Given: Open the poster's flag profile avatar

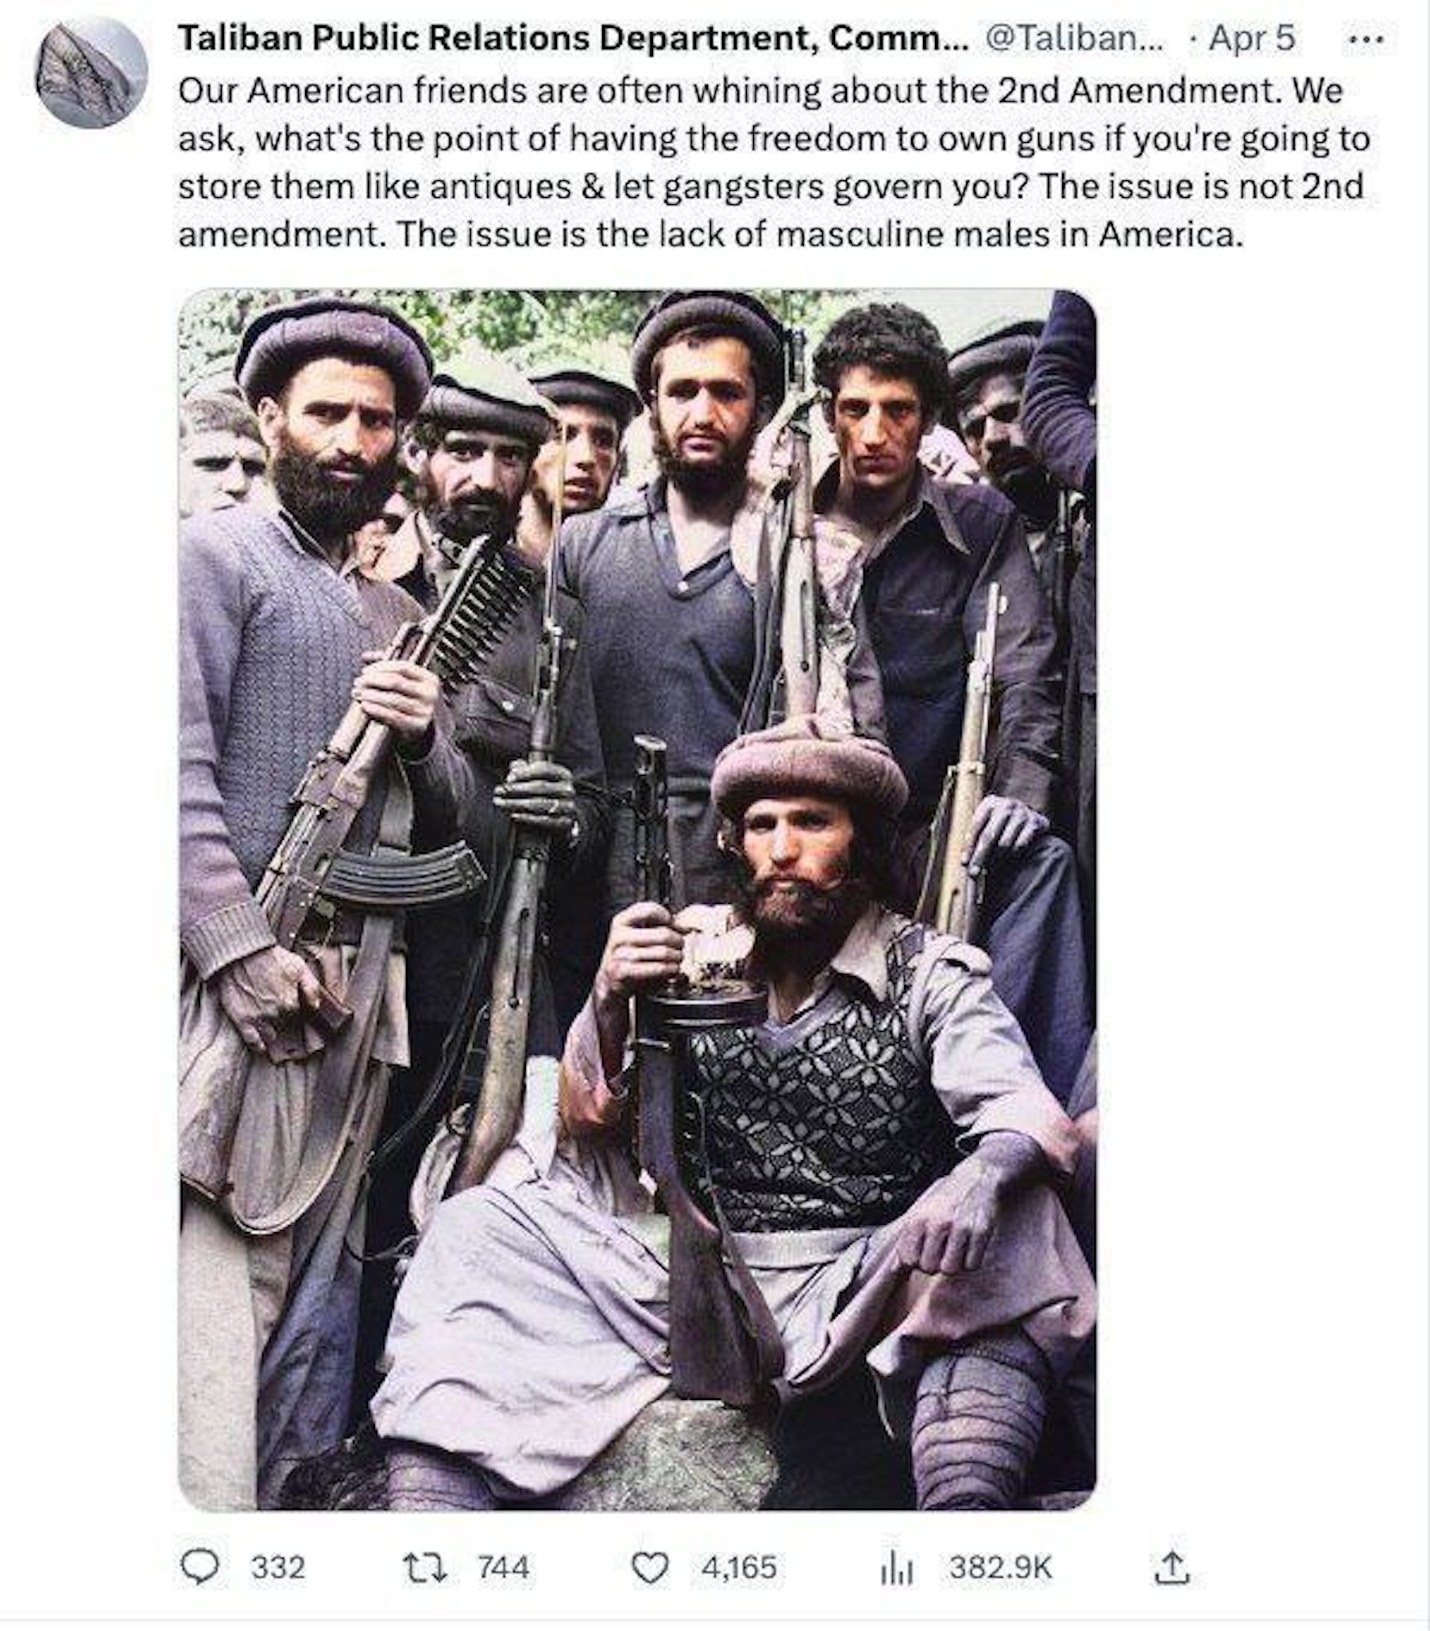Looking at the screenshot, I should coord(91,73).
